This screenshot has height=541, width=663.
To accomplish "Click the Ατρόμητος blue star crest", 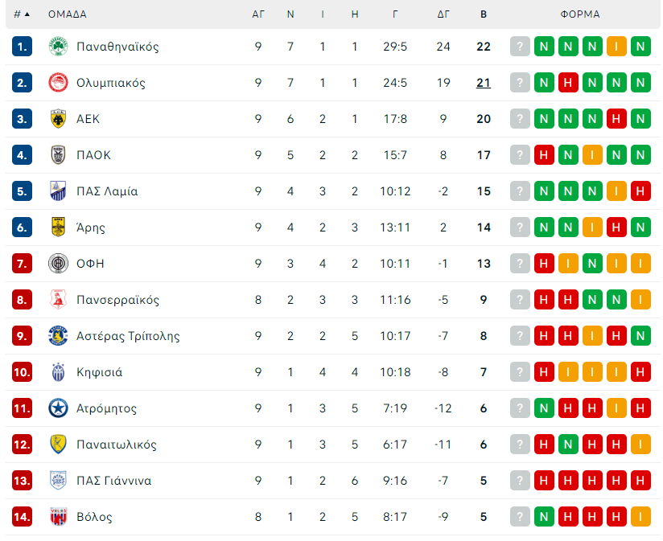I will [58, 408].
